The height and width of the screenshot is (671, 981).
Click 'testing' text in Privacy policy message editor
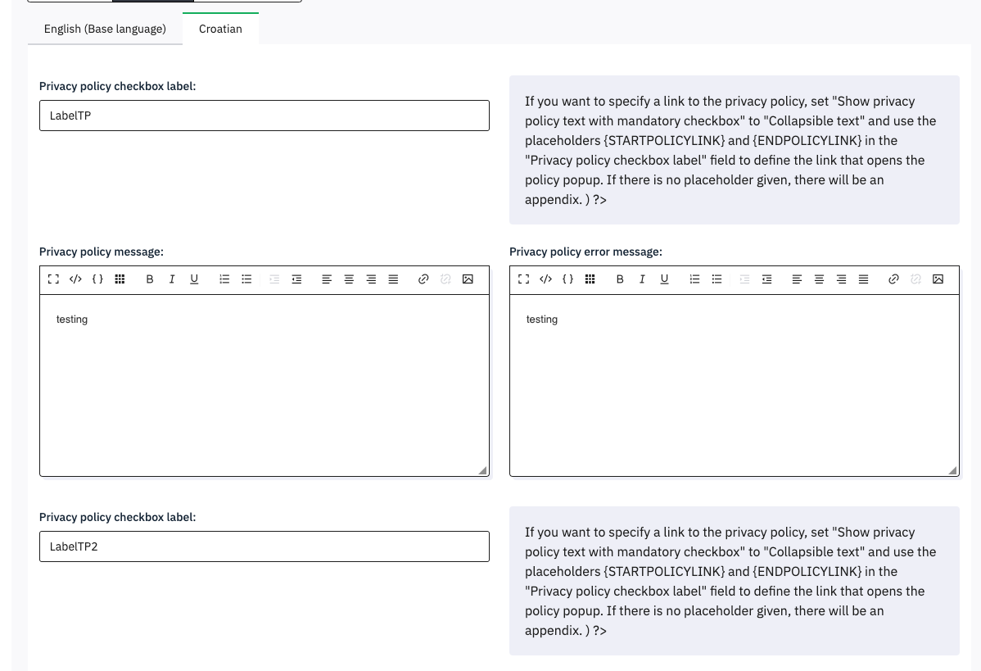(72, 320)
